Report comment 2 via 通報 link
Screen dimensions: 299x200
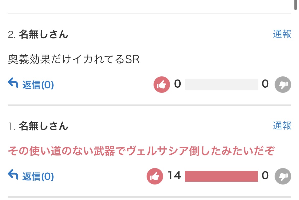click(x=282, y=34)
